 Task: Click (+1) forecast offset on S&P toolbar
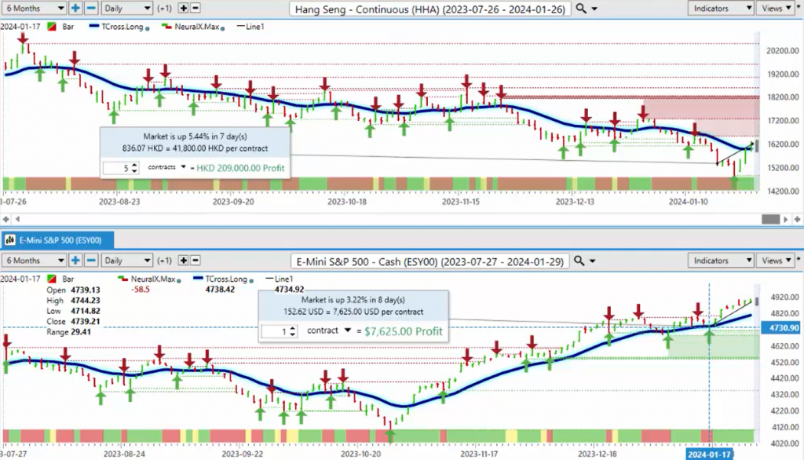(165, 261)
